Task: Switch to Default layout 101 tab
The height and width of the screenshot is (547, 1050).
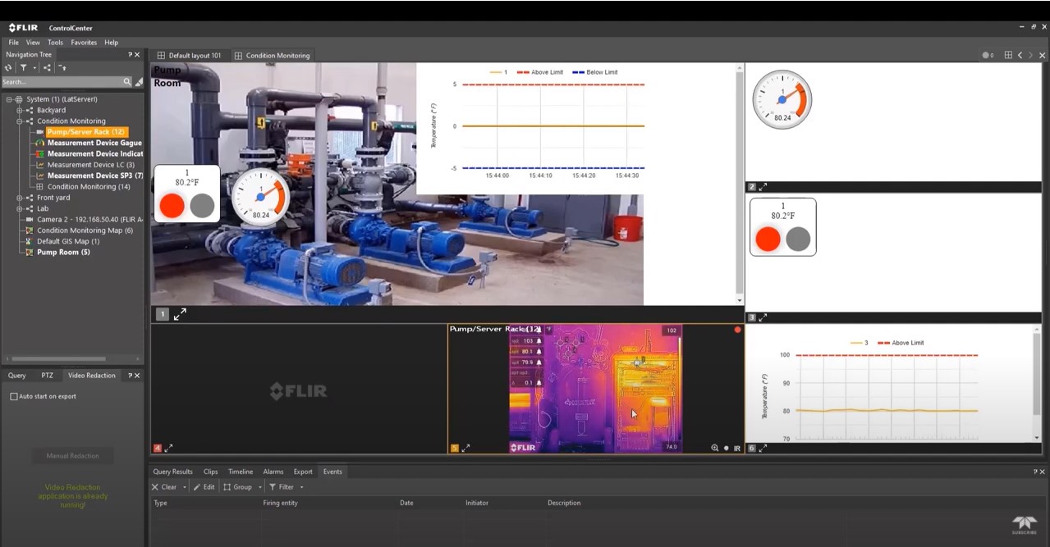Action: point(189,56)
